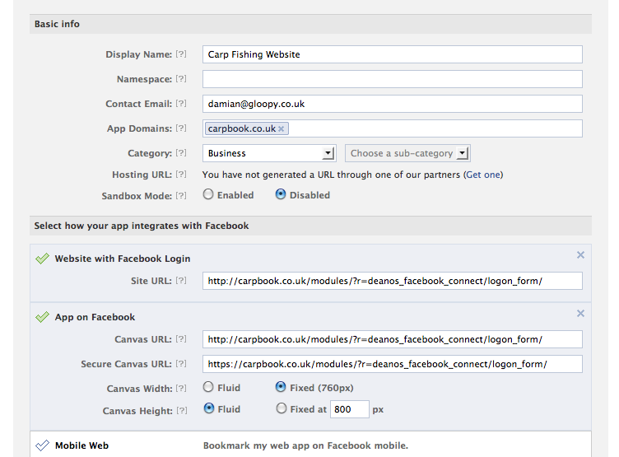Screen dimensions: 619x457
Task: View help for Canvas Width
Action: [181, 389]
